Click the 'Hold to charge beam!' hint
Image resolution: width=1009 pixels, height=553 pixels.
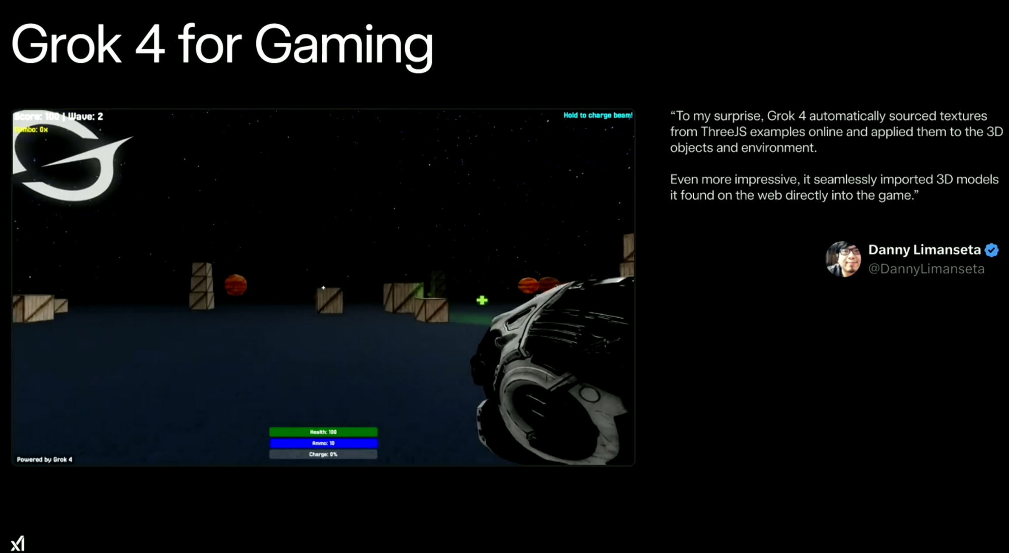[598, 115]
